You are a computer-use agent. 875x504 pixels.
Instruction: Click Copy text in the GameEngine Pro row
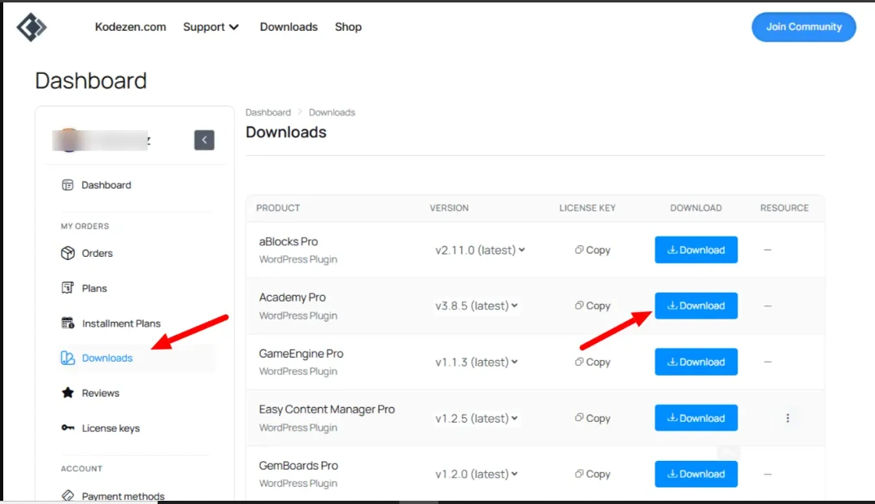[x=599, y=363]
